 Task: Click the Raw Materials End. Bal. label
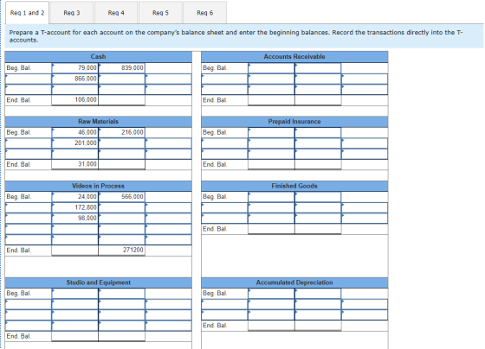tap(19, 164)
